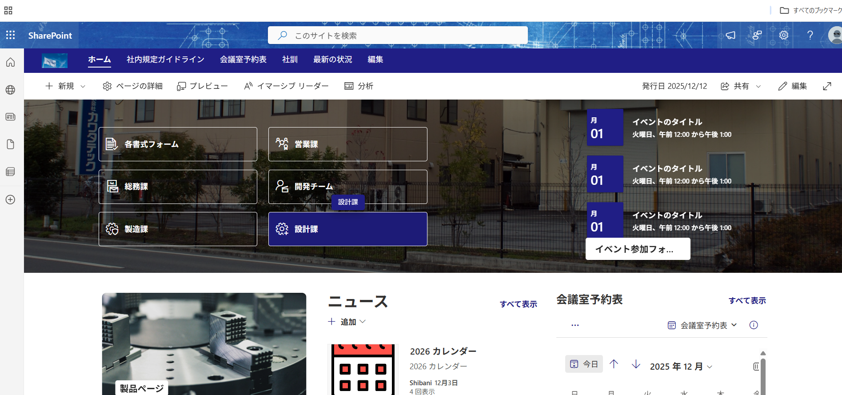Go to the 最新の状況 navigation item

(x=332, y=60)
